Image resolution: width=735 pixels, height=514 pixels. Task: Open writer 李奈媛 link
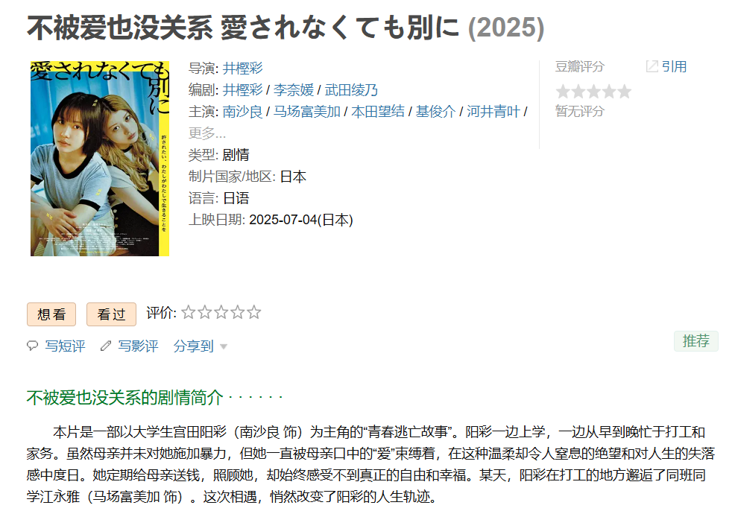(x=294, y=89)
